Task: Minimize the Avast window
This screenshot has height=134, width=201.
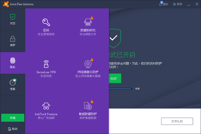Action: (x=189, y=4)
